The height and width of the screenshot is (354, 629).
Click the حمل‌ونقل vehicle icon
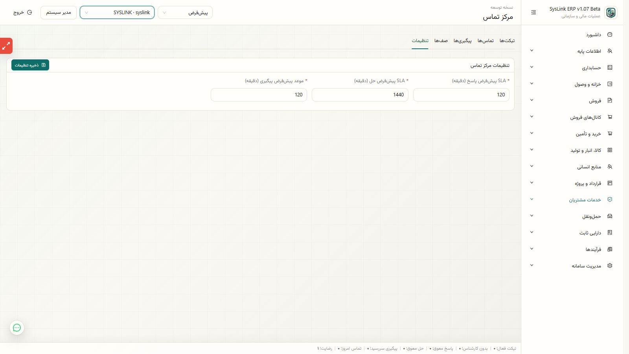tap(610, 216)
